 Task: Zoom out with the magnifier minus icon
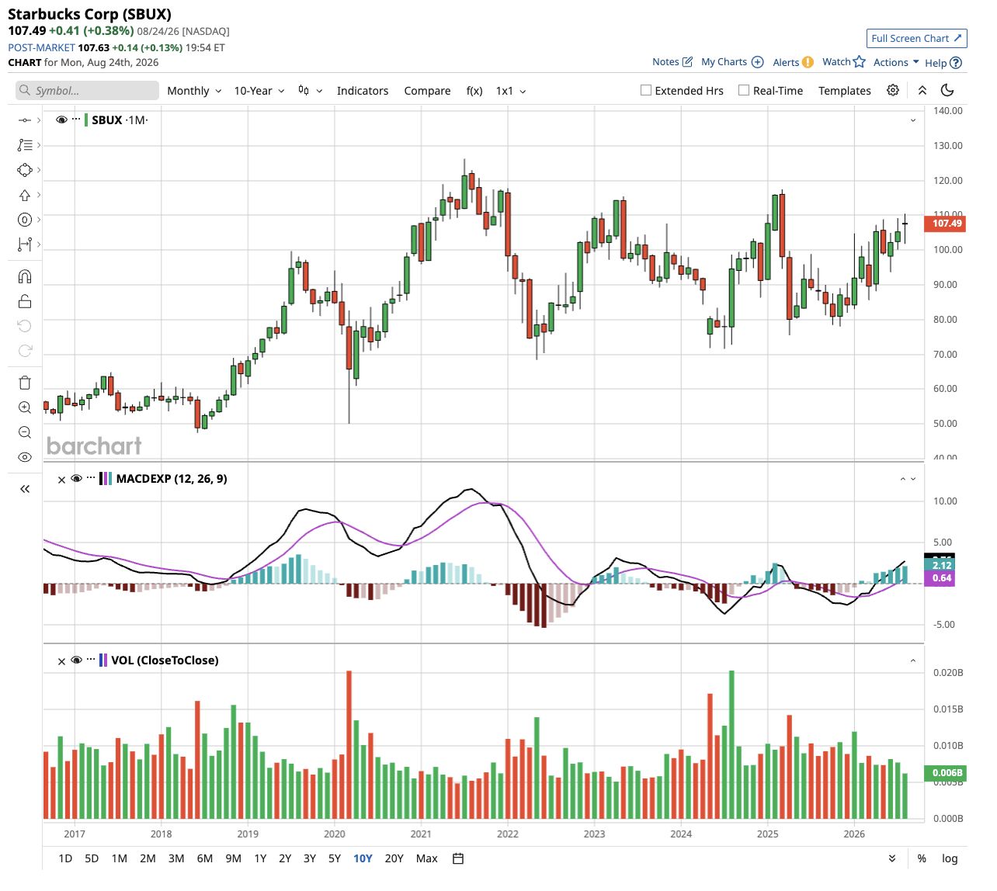(x=25, y=432)
